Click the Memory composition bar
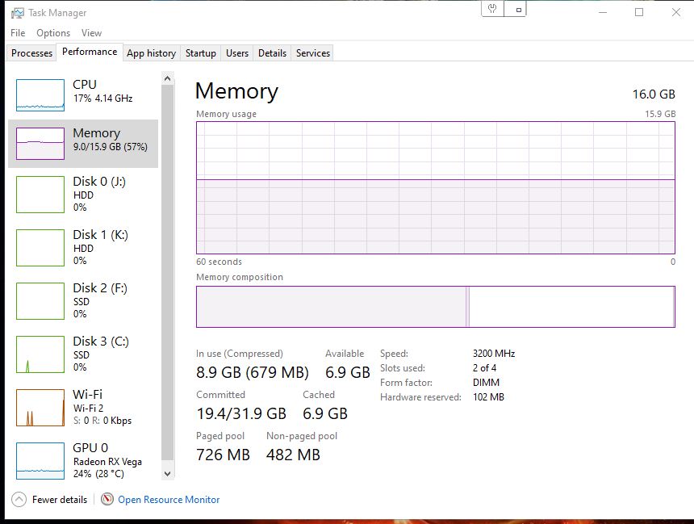The height and width of the screenshot is (524, 694). pyautogui.click(x=435, y=307)
